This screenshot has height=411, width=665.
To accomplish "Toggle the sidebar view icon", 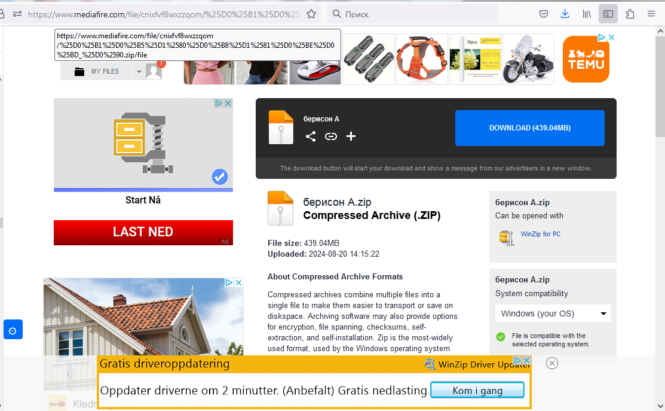I will (x=608, y=14).
